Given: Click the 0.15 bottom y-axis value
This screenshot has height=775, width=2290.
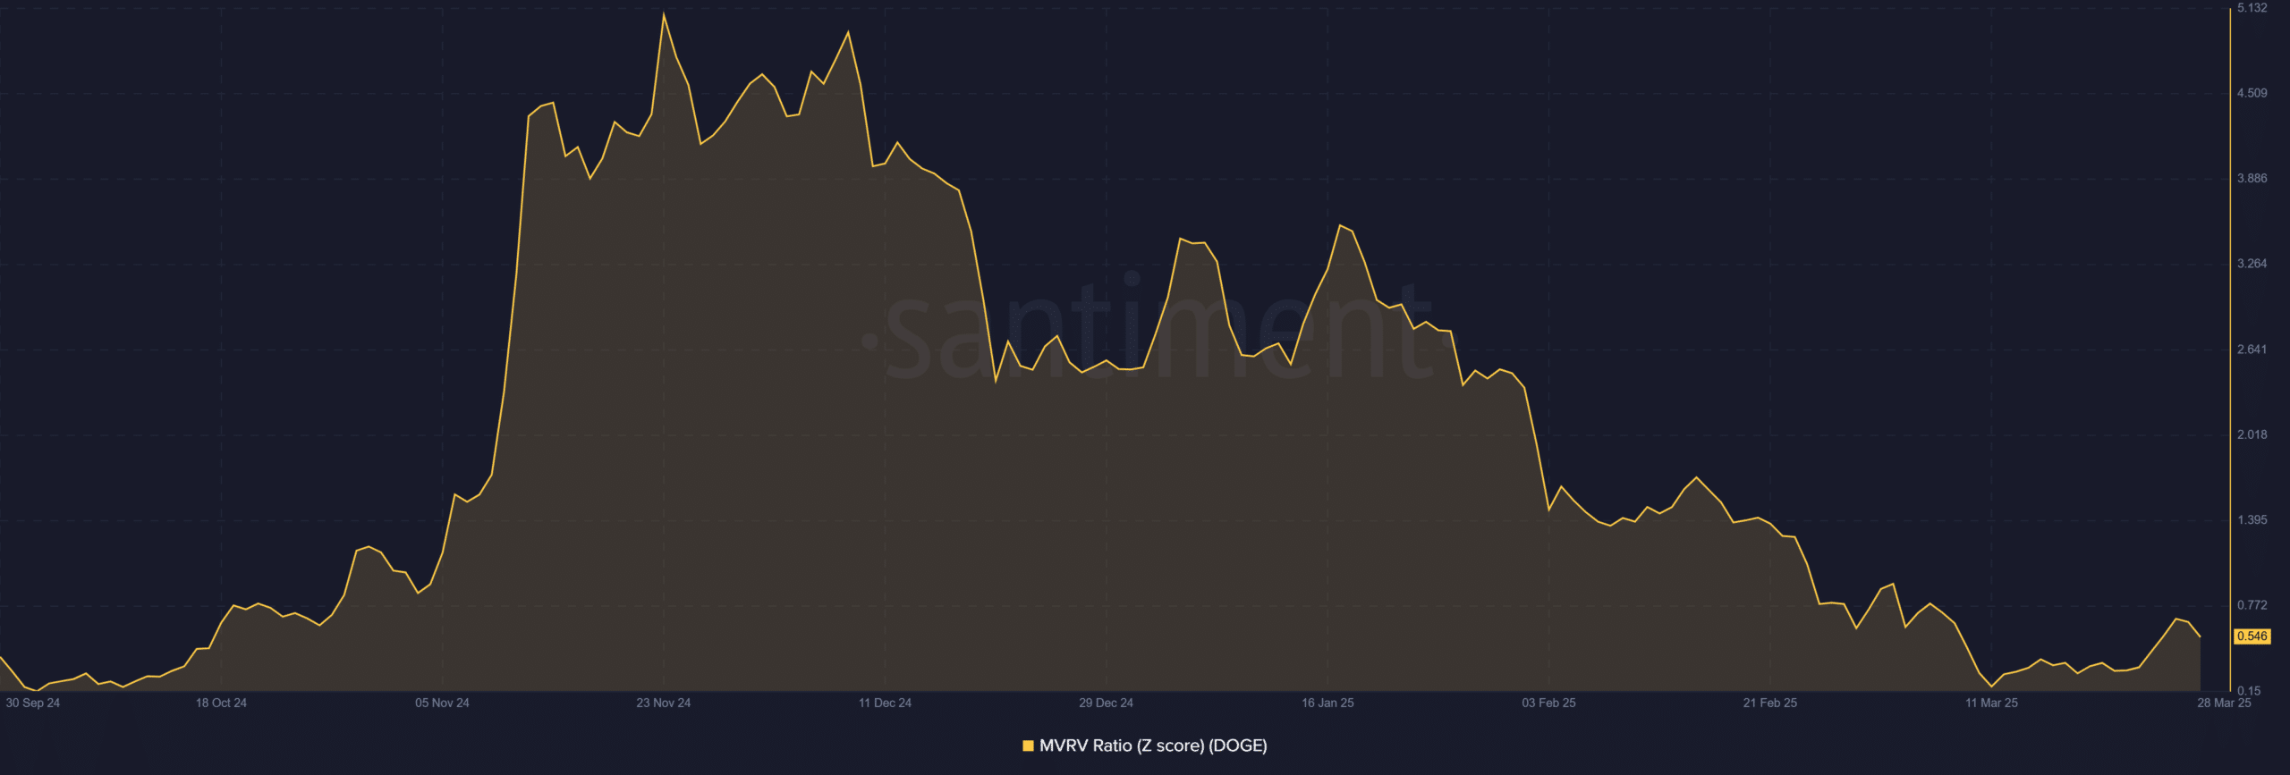Looking at the screenshot, I should click(x=2248, y=690).
